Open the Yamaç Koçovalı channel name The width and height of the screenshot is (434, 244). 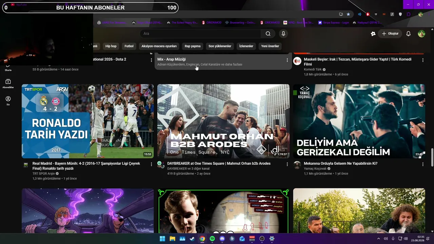[315, 168]
